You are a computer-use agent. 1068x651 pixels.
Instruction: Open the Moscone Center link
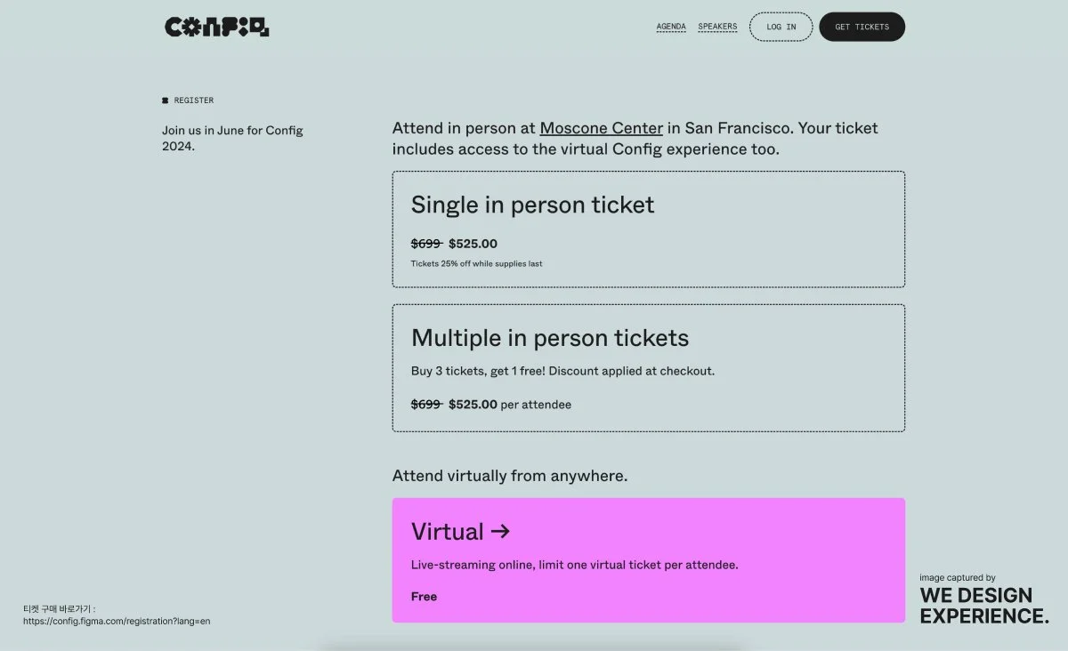coord(602,128)
